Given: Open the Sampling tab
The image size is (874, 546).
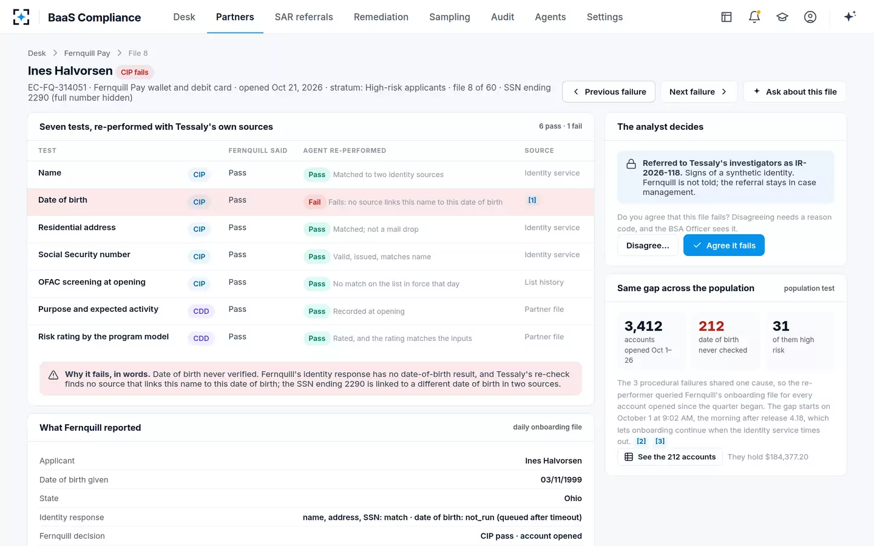Looking at the screenshot, I should pyautogui.click(x=450, y=17).
